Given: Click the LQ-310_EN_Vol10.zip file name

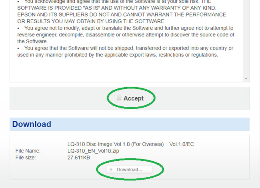Looking at the screenshot, I should tap(93, 151).
